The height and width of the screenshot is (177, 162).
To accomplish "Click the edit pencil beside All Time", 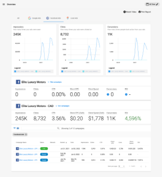I will 157,4.
